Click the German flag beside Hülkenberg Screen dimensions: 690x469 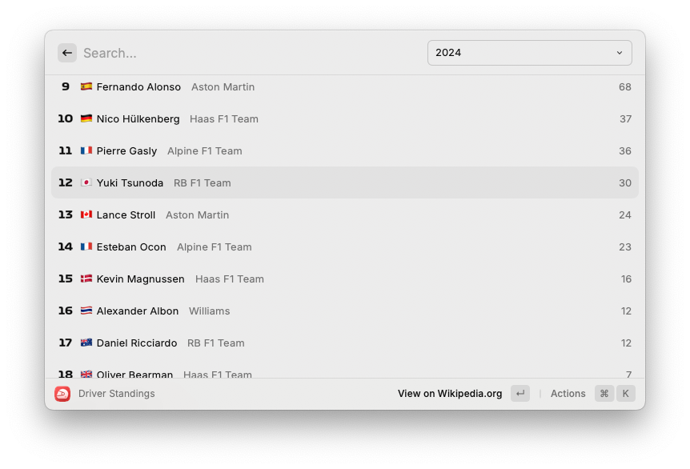click(86, 118)
